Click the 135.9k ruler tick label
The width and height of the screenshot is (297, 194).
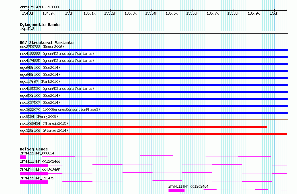coord(254,13)
